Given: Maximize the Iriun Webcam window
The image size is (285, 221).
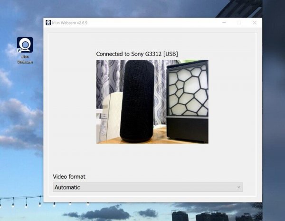Looking at the screenshot, I should click(239, 22).
